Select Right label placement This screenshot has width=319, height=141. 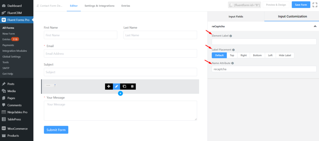tap(244, 55)
